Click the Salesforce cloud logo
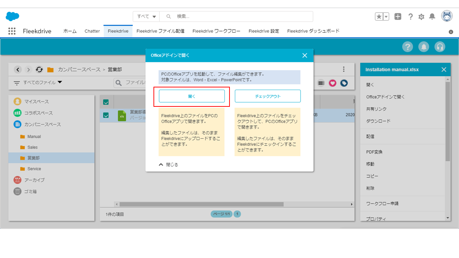Screen dimensions: 459x258 (13, 16)
